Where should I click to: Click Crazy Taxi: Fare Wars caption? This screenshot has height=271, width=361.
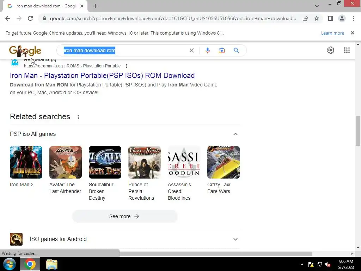(219, 188)
